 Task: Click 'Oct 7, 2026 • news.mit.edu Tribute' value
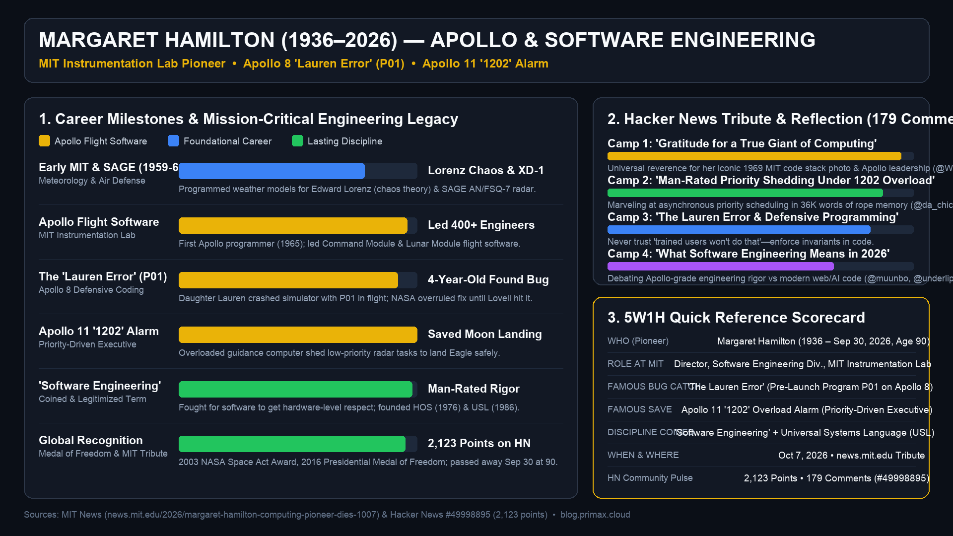coord(851,455)
